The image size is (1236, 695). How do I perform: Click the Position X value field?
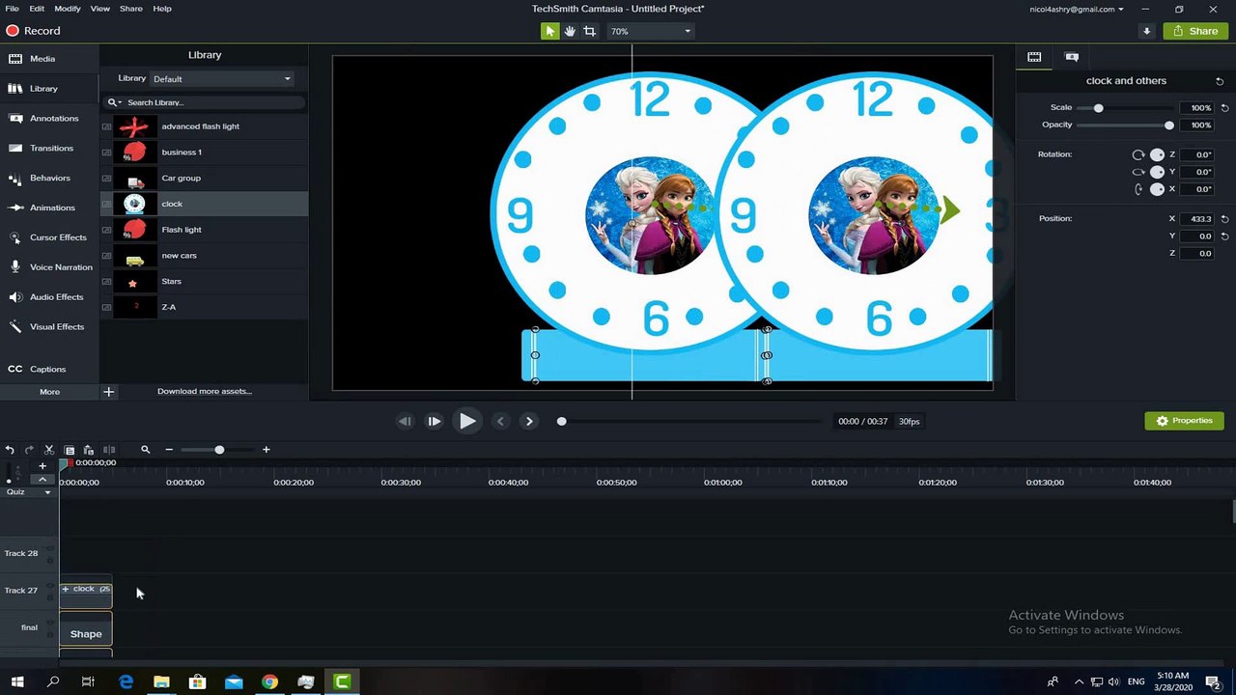click(x=1198, y=219)
